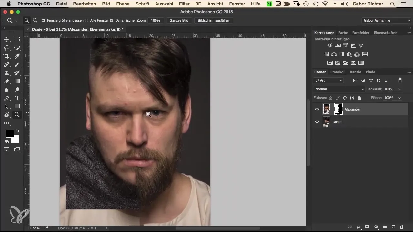
Task: Switch to the Farbfelder tab
Action: coord(361,33)
